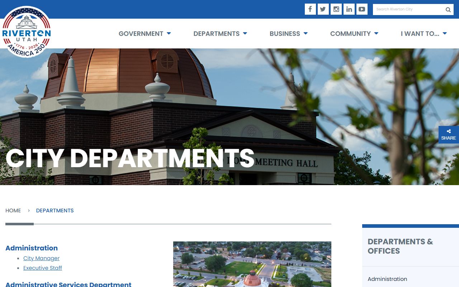This screenshot has height=287, width=459.
Task: Open the LinkedIn social icon
Action: [x=349, y=9]
